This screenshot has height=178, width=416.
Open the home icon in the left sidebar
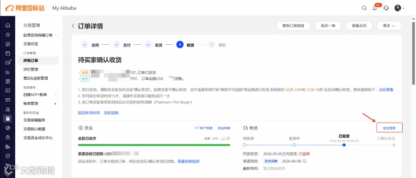[x=8, y=25]
